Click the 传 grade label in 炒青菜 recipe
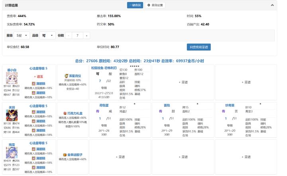The width and height of the screenshot is (287, 176). coord(224,111)
